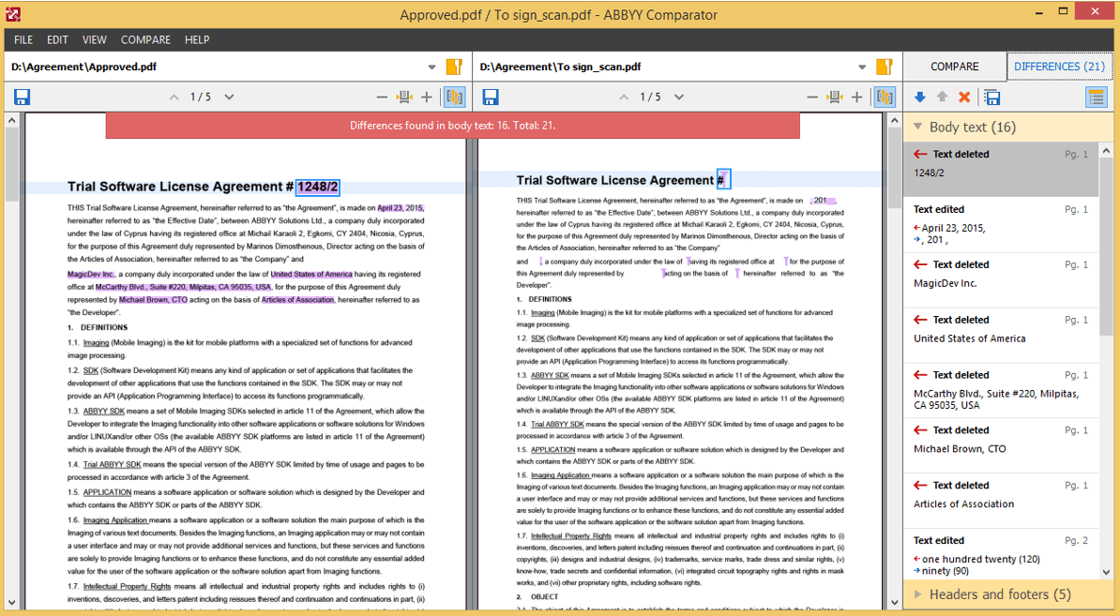
Task: Save the differences report
Action: (x=991, y=98)
